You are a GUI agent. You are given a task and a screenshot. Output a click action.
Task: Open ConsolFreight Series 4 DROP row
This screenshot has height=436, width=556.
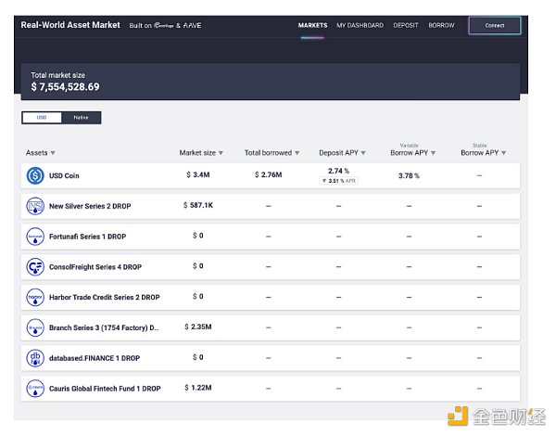pyautogui.click(x=271, y=266)
